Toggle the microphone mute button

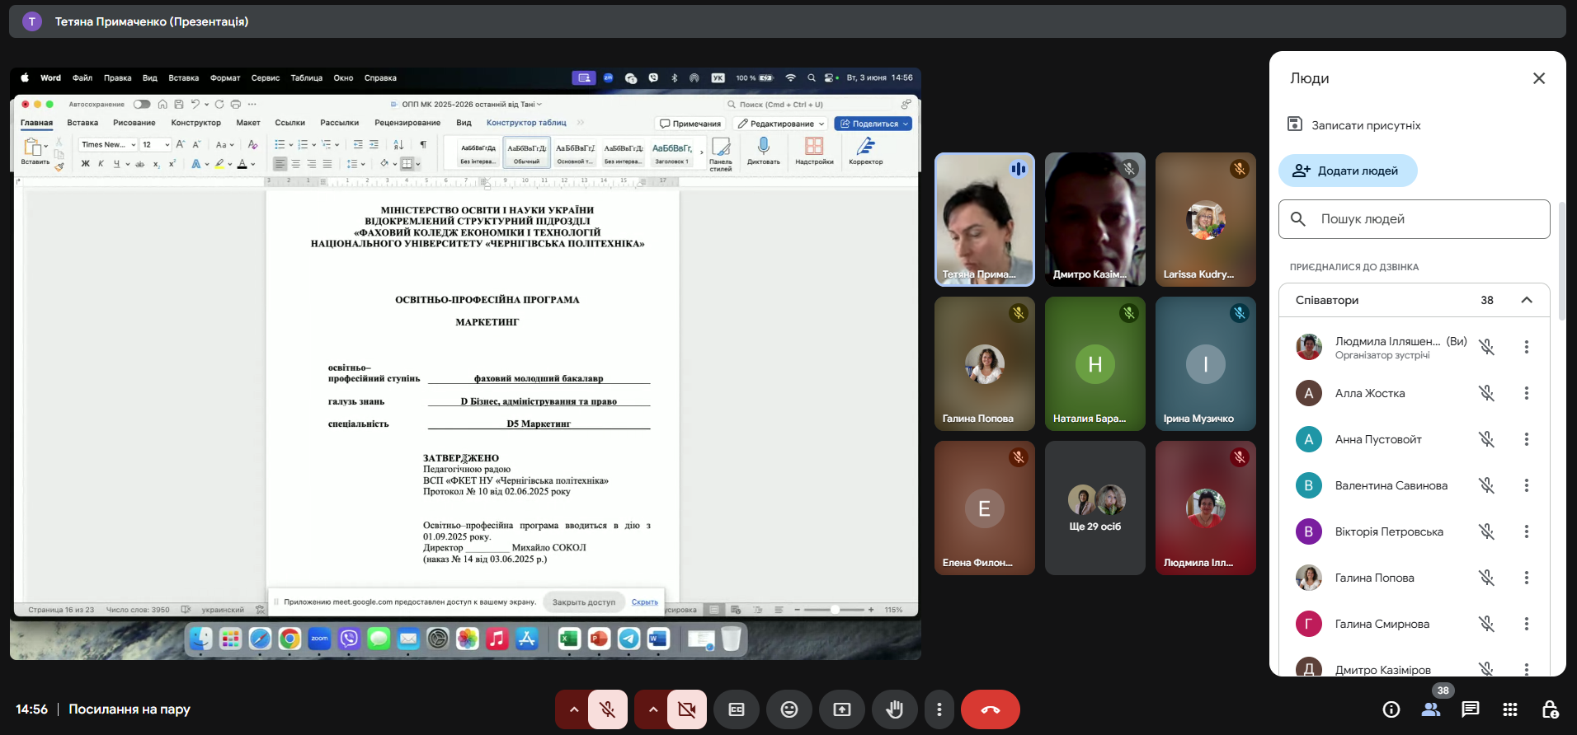(607, 709)
